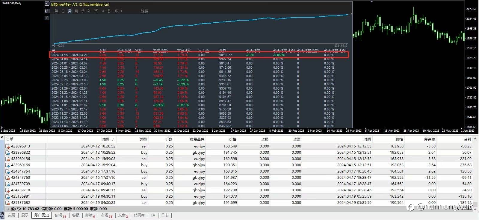
Task: Click order icon beside ticket 425136981
Action: [x=7, y=196]
